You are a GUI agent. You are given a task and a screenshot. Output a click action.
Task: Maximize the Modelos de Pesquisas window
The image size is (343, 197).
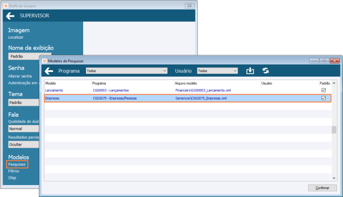click(324, 61)
